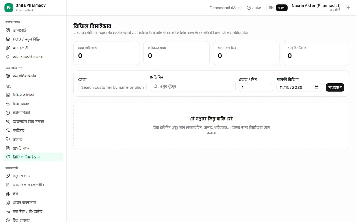The image size is (356, 222).
Task: Click the মেয়াদ ব্যবস্থাপনা calendar-clock icon
Action: pos(8,203)
